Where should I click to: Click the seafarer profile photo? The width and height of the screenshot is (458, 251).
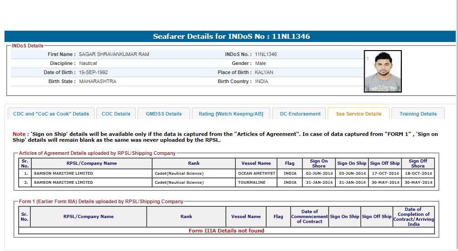click(382, 71)
